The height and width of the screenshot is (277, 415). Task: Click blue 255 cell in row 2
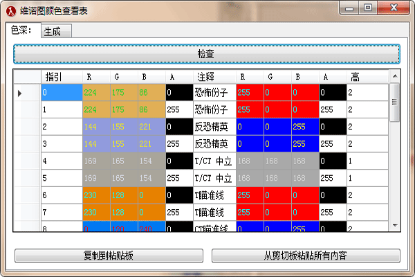point(305,127)
